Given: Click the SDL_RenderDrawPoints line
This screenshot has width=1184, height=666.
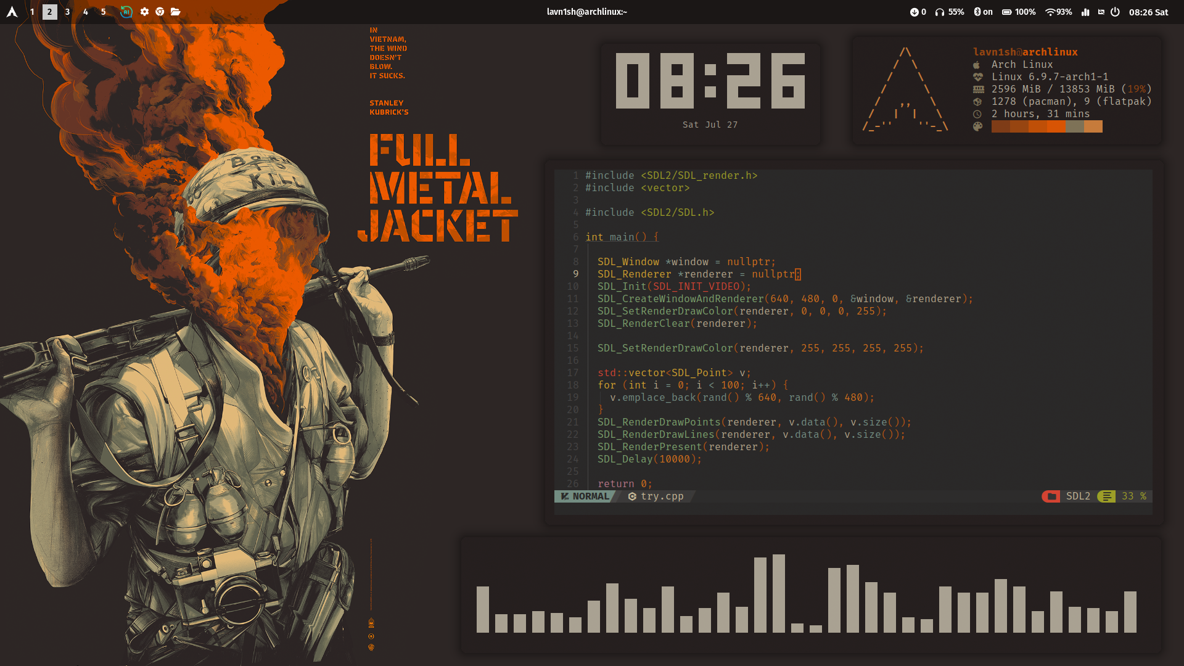Looking at the screenshot, I should (x=754, y=422).
